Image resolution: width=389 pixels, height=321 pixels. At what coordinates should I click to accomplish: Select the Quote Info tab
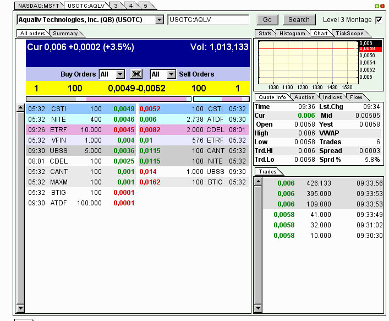272,97
